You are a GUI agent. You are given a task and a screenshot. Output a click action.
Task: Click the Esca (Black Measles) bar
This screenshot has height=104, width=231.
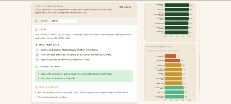[x=173, y=70]
